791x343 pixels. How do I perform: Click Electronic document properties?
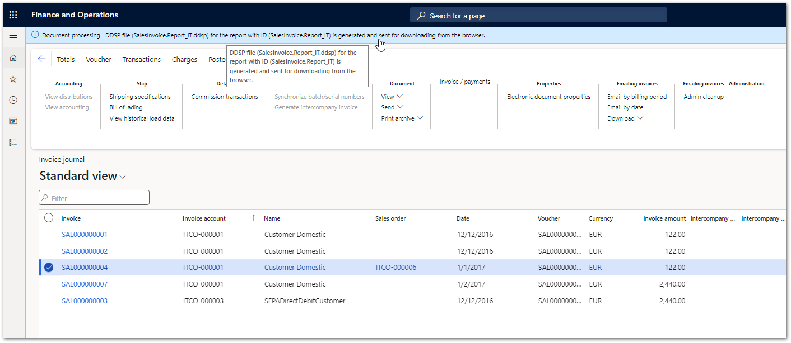click(548, 97)
